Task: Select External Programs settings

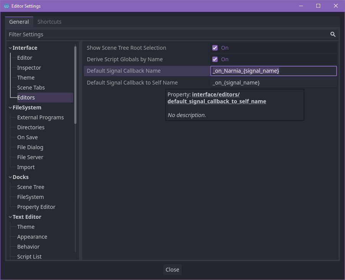Action: point(40,117)
